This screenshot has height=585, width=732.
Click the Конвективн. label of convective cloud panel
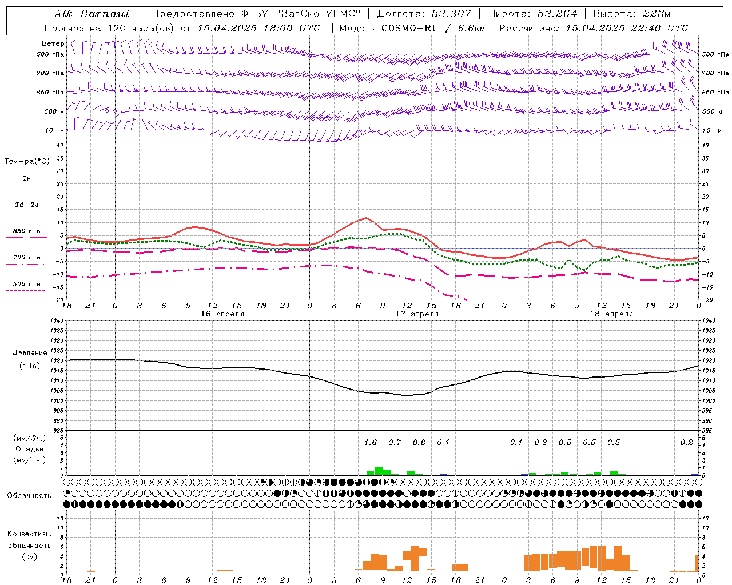coord(29,534)
